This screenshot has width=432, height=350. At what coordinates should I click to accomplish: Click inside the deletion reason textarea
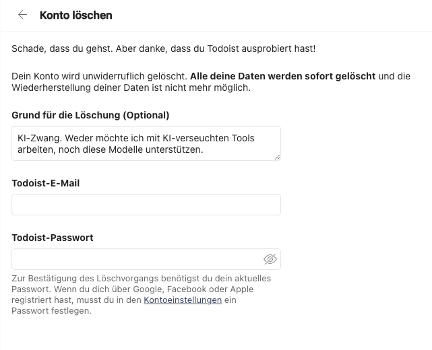[146, 143]
